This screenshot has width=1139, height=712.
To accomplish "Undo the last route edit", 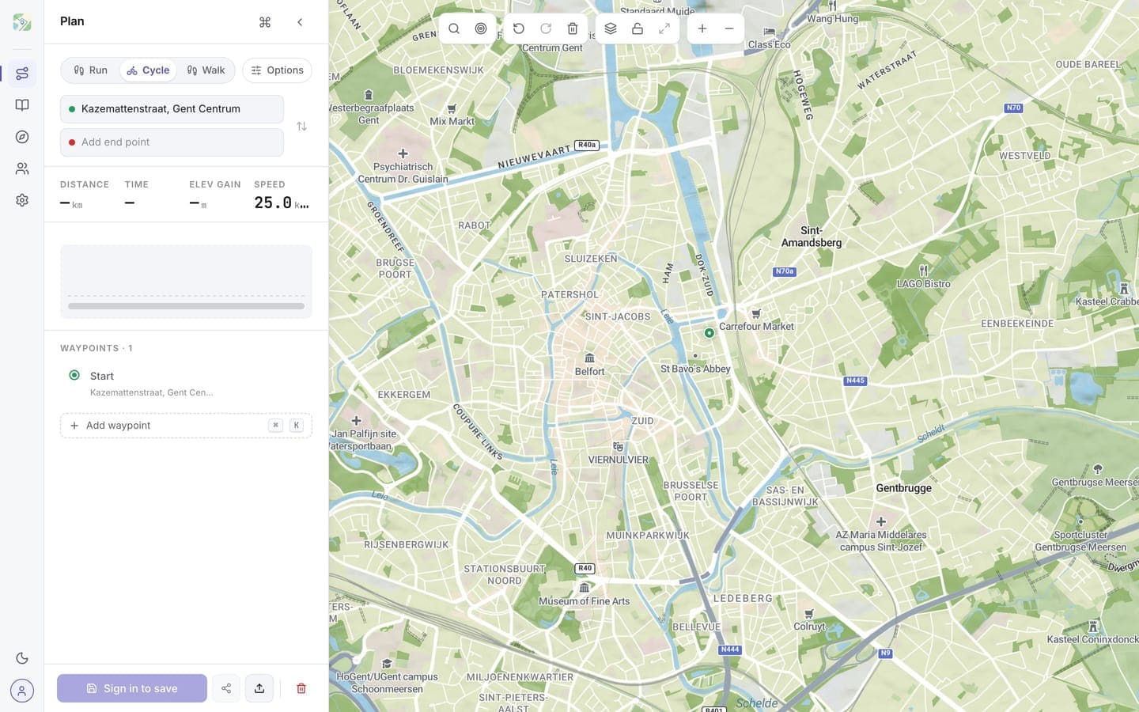I will tap(519, 28).
